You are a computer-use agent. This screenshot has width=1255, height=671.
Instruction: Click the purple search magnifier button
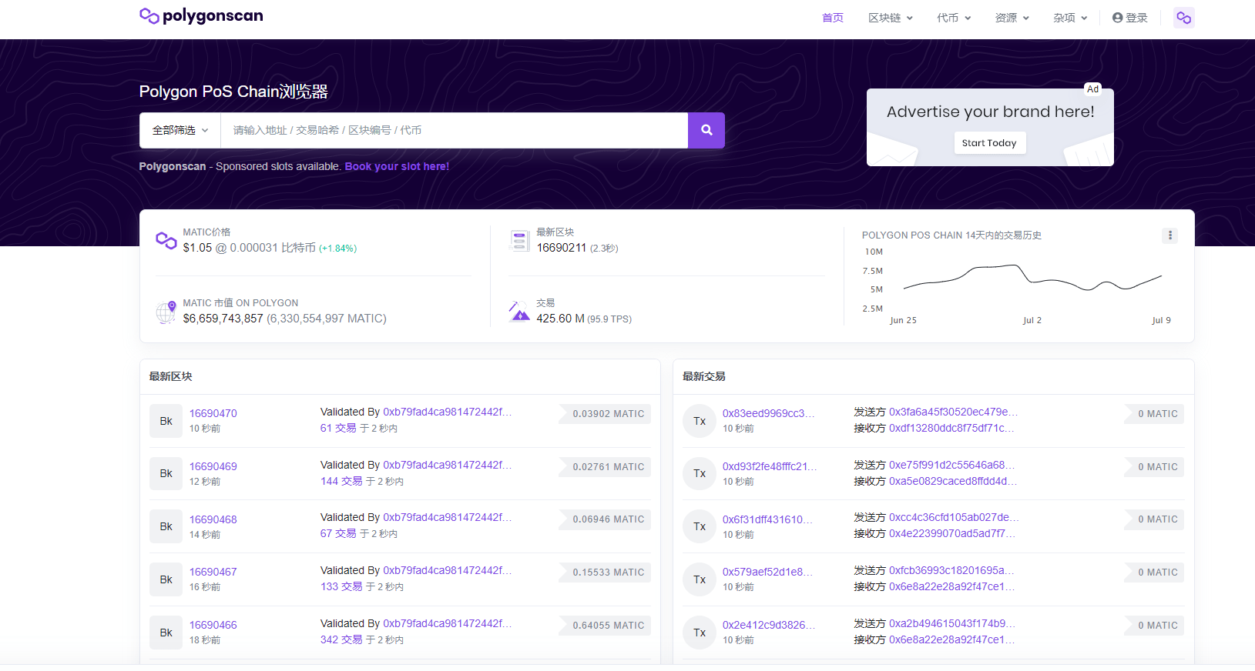tap(706, 130)
